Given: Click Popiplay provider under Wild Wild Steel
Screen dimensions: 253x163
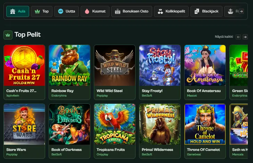Looking at the screenshot, I should coord(102,96).
